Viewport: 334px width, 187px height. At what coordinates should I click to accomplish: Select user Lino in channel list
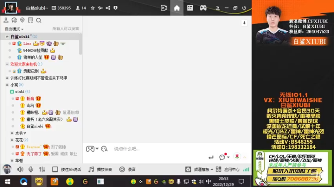27,44
